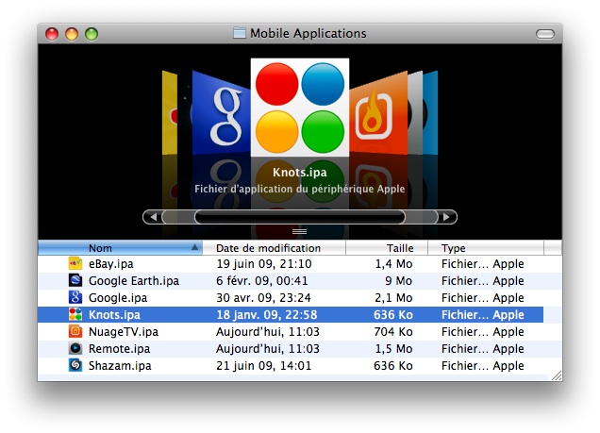
Task: Sort by Type column header
Action: [486, 248]
